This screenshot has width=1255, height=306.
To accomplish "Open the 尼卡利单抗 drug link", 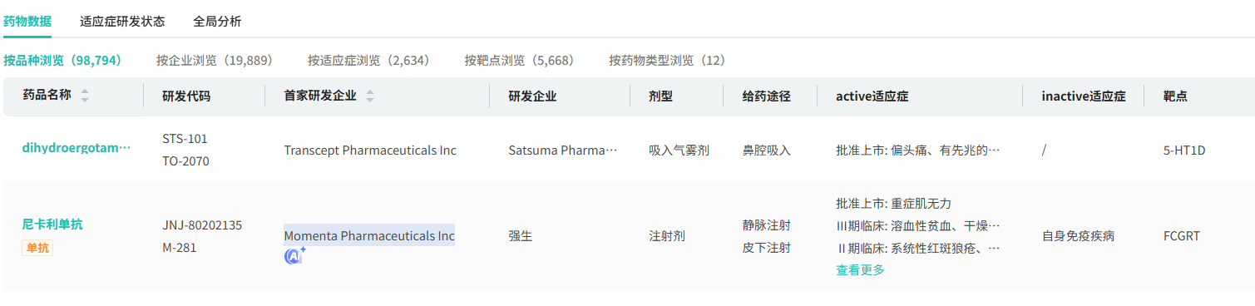I will (x=52, y=224).
